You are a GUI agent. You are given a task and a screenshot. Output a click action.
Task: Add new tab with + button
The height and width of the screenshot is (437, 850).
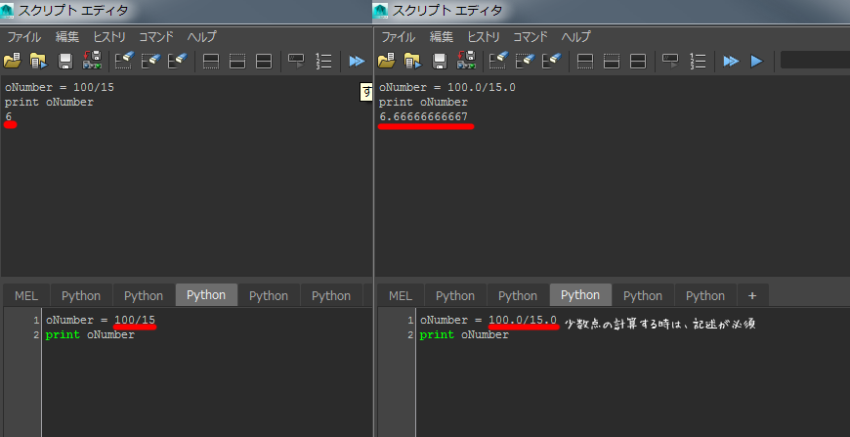click(x=752, y=295)
